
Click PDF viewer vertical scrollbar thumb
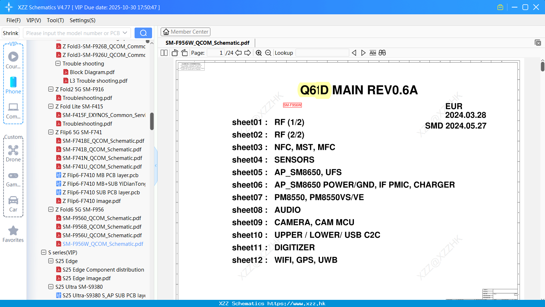[542, 67]
